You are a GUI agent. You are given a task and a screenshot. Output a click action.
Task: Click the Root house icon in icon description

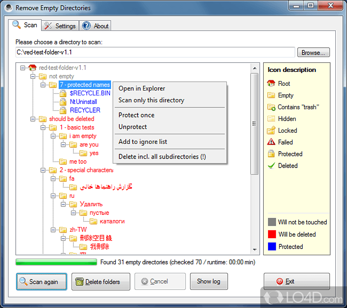(270, 83)
